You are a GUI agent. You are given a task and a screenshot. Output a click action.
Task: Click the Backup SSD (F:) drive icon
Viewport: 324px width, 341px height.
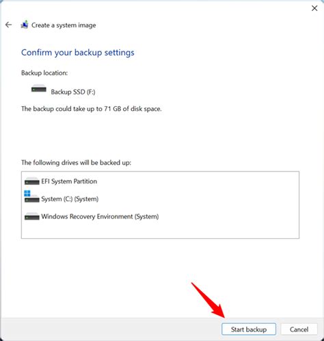coord(39,88)
